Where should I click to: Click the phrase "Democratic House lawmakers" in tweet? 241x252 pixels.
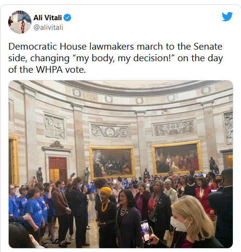[x=71, y=47]
